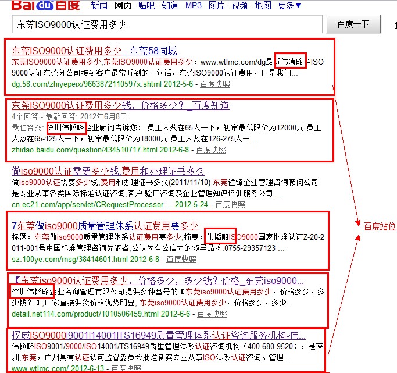View 百度快照 for the cn.ec21.com result

click(x=230, y=204)
